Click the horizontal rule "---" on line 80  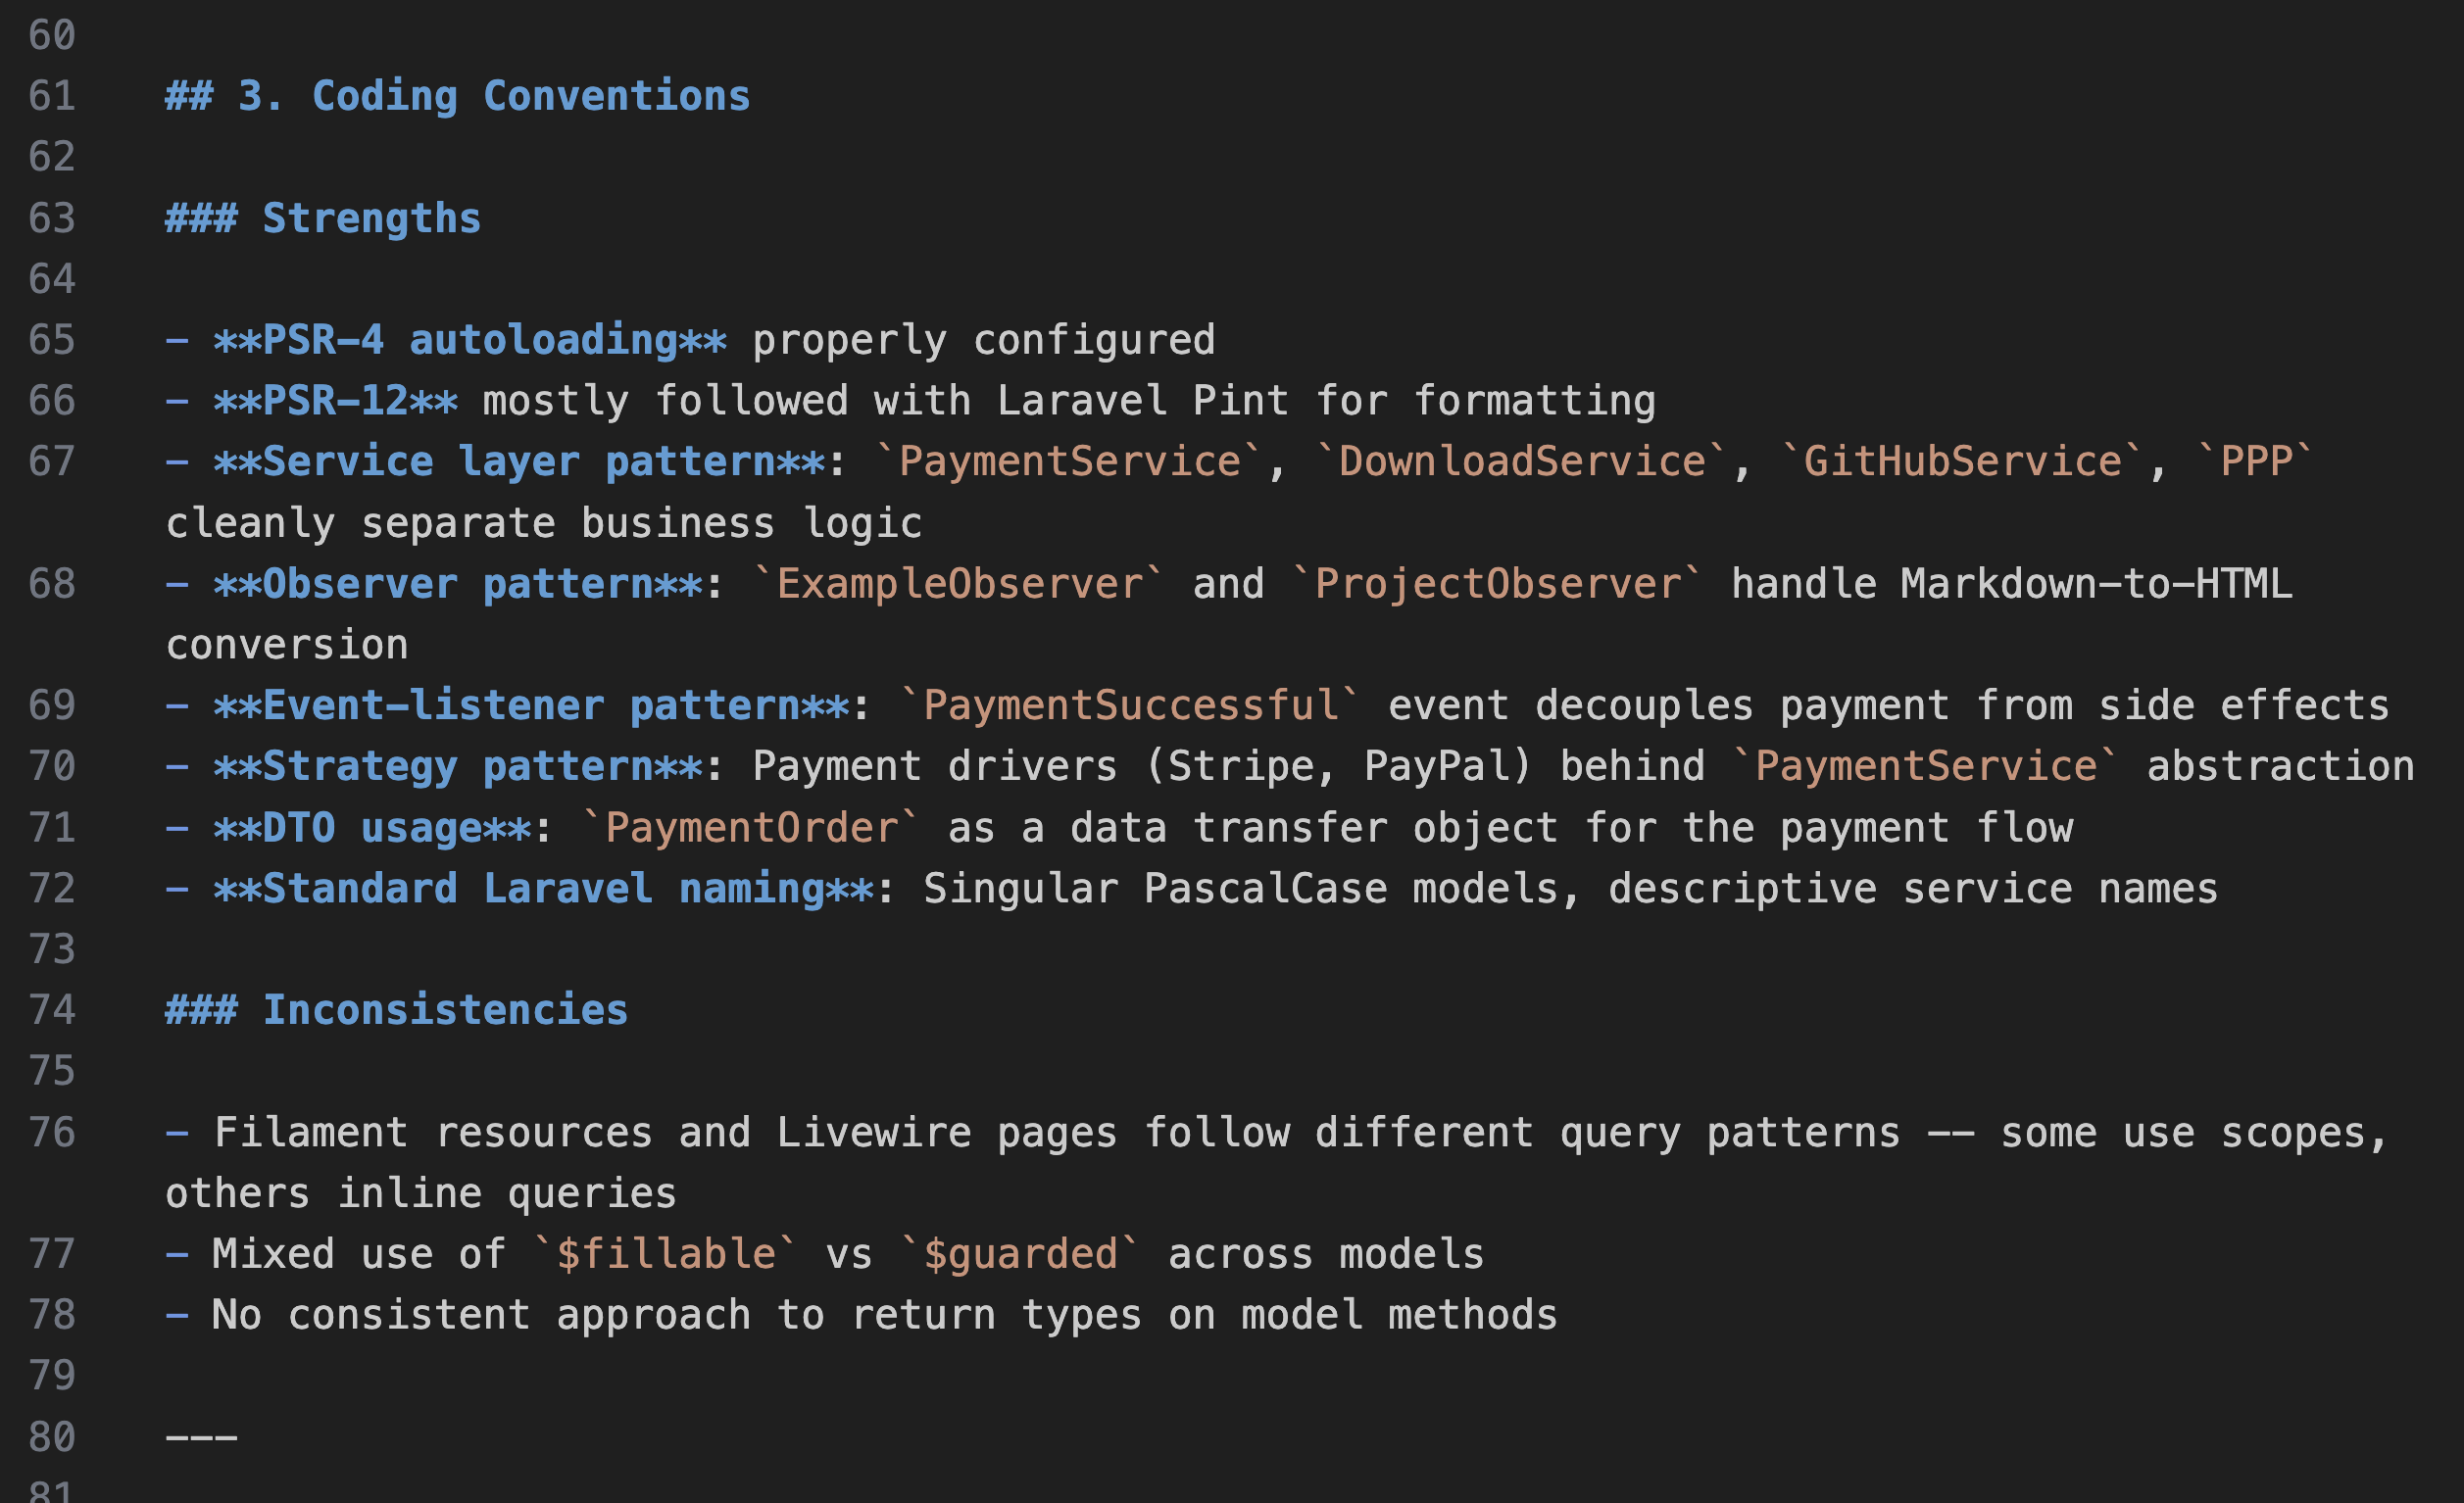pyautogui.click(x=201, y=1437)
